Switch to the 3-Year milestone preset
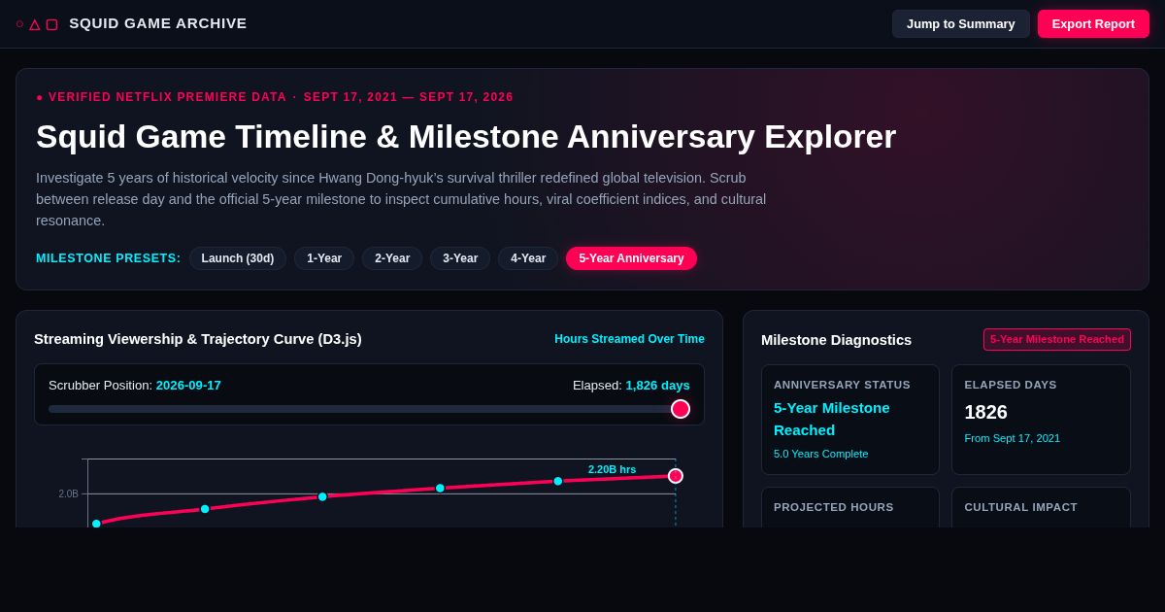Screen dimensions: 1165x612 pos(460,258)
